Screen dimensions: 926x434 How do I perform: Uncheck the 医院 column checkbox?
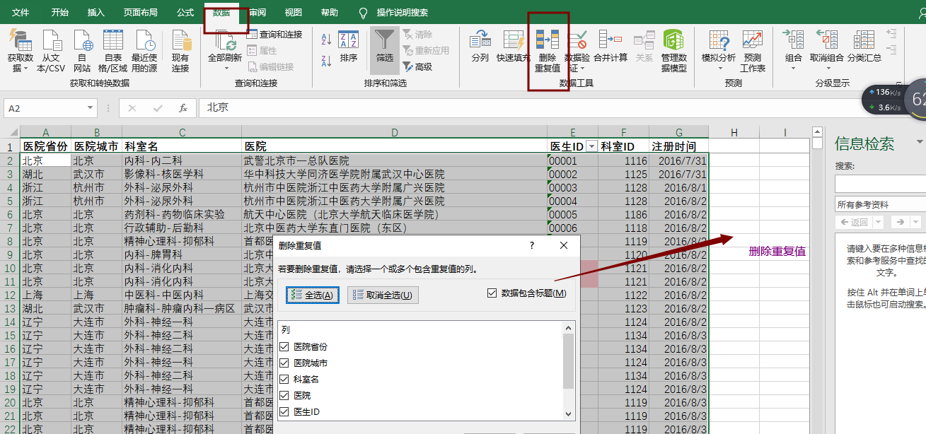[284, 395]
